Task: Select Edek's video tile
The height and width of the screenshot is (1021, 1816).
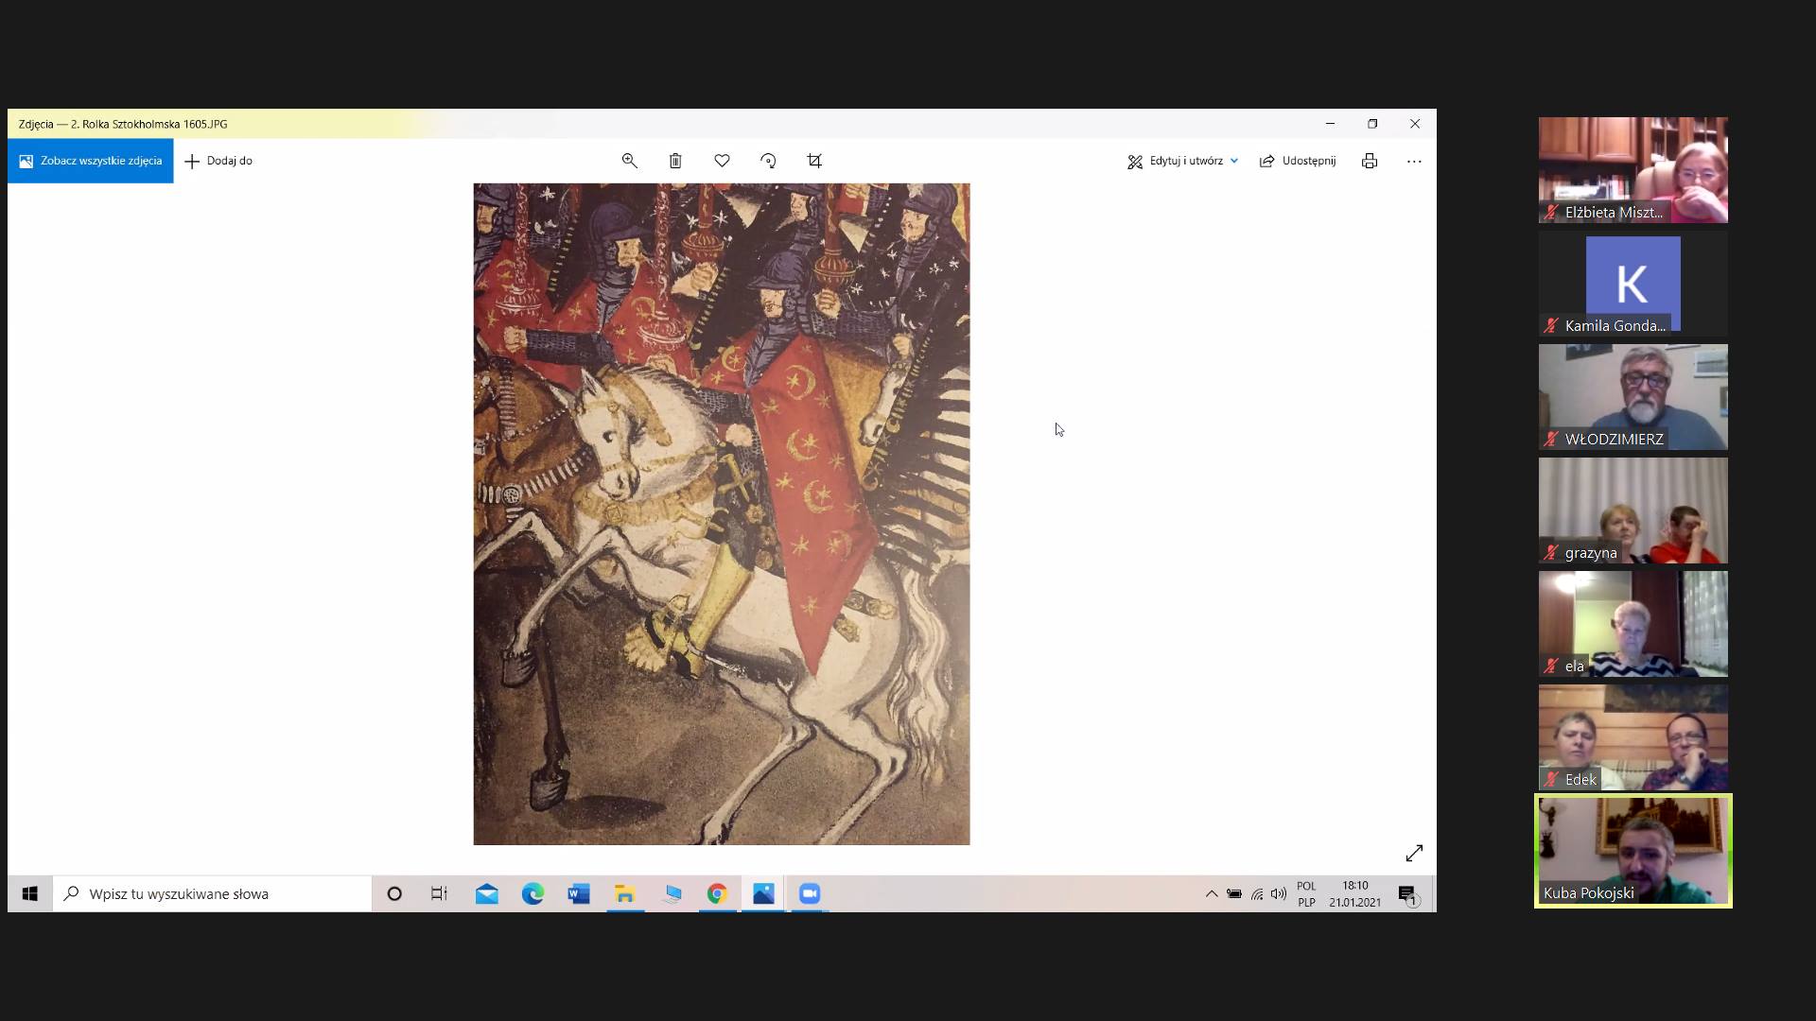Action: click(1633, 737)
